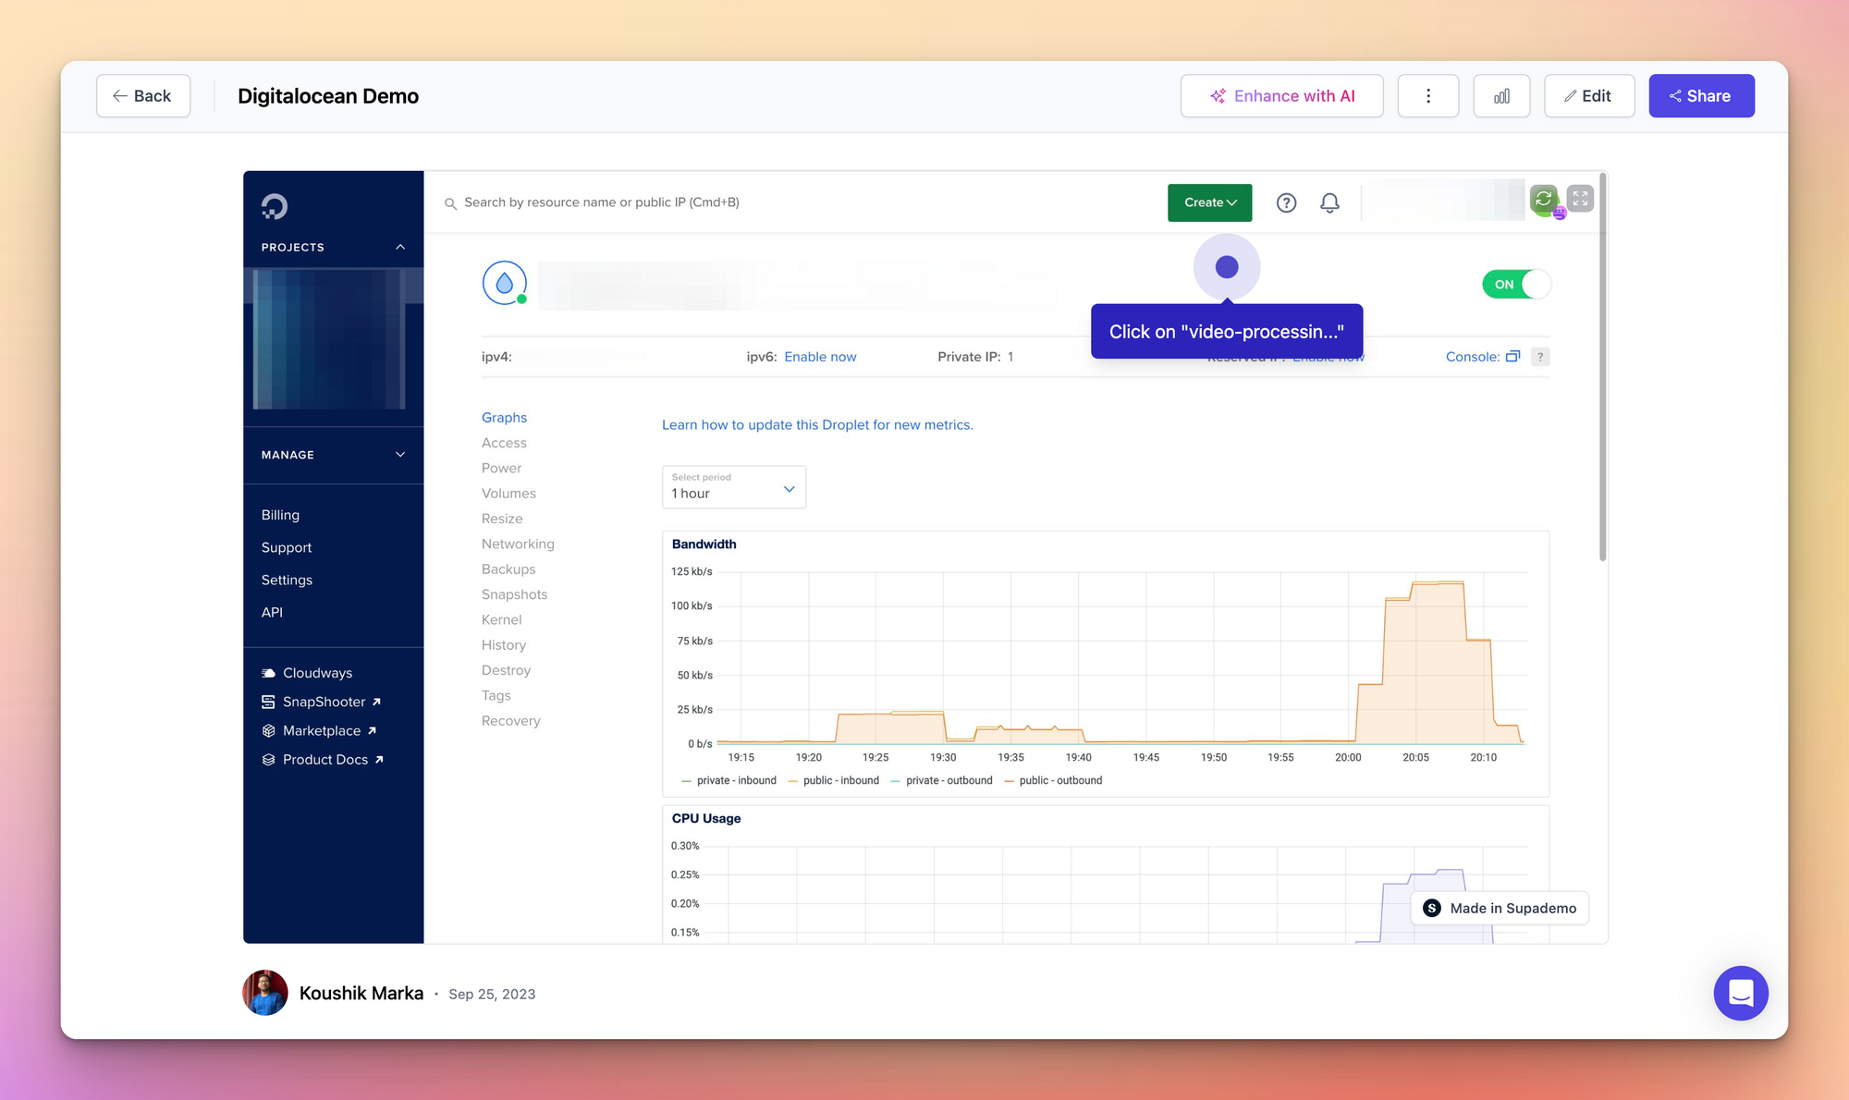Click Made in Supademo badge
1849x1100 pixels.
pos(1500,908)
